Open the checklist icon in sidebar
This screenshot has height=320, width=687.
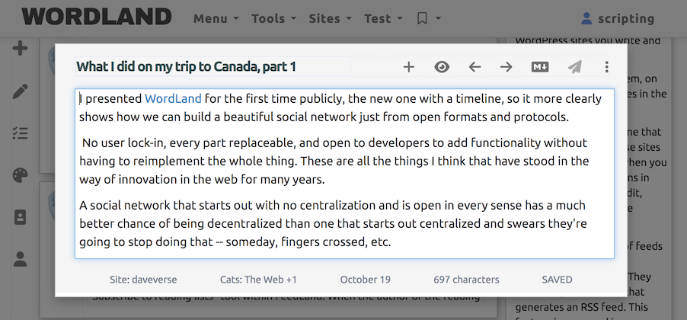21,133
